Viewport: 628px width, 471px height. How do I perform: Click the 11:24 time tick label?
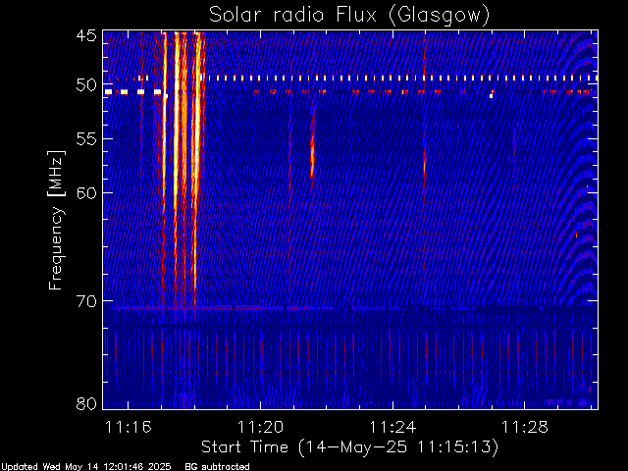pyautogui.click(x=392, y=427)
